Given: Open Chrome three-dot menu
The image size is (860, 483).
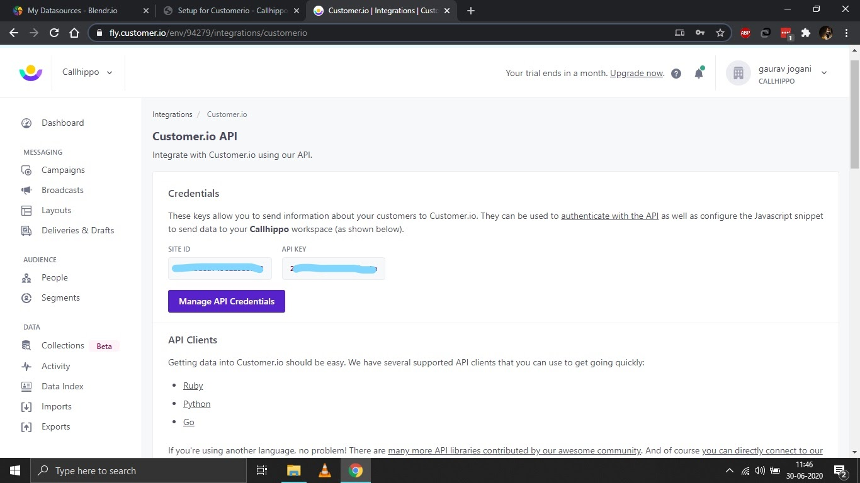Looking at the screenshot, I should (846, 33).
